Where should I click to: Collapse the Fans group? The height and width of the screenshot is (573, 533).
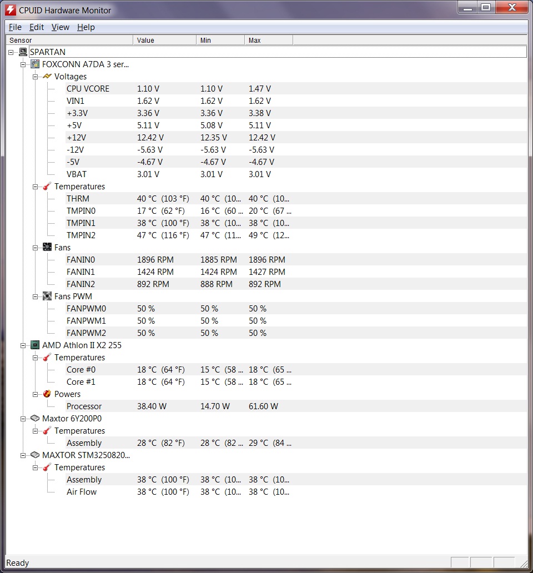[35, 248]
